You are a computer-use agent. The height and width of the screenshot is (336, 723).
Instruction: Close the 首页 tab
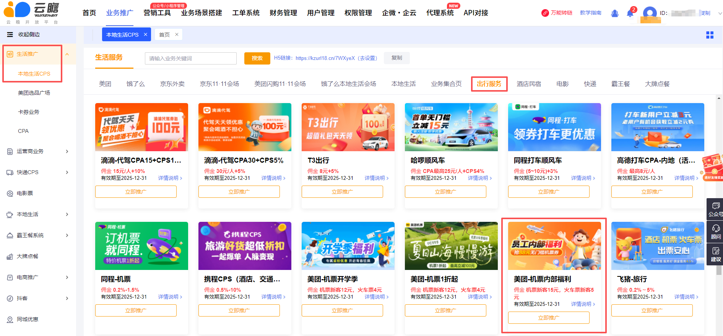pos(177,34)
